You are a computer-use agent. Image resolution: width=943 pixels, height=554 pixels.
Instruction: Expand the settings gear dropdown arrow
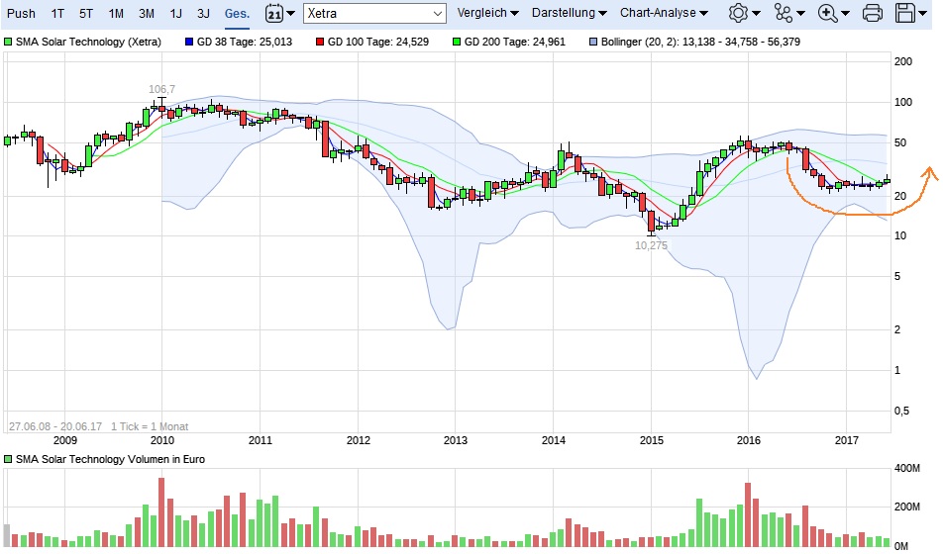point(756,13)
